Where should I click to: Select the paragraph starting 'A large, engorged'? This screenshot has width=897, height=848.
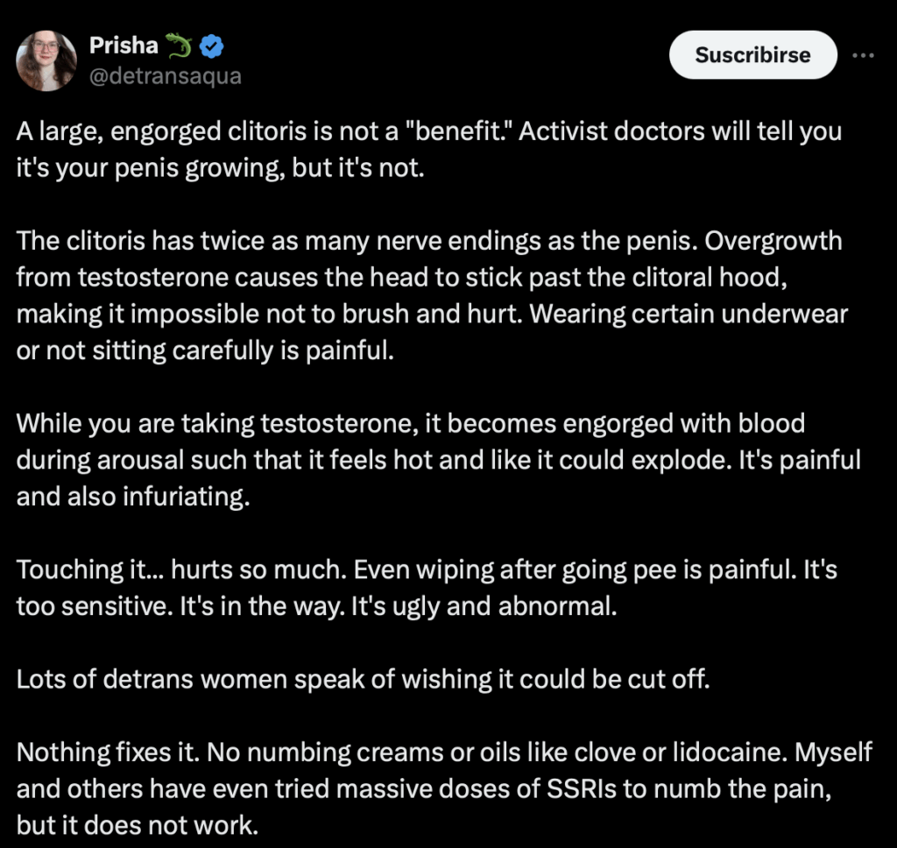[429, 149]
